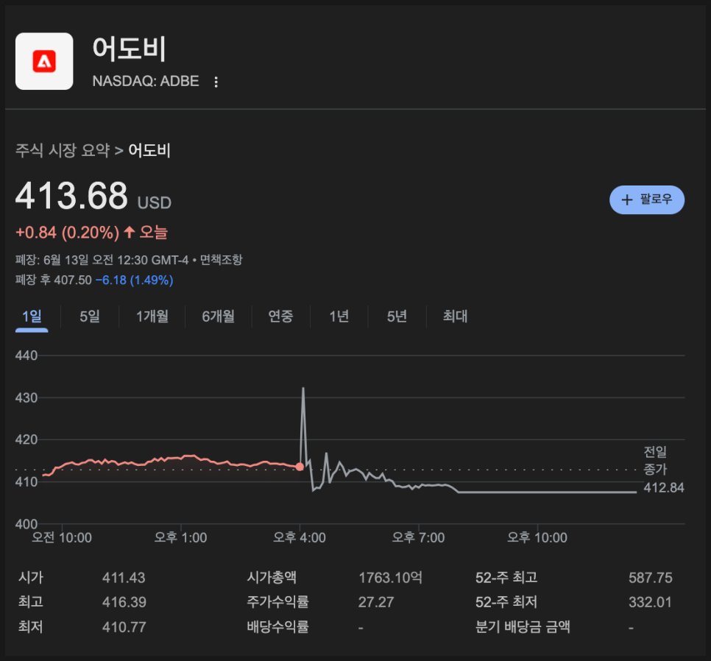Image resolution: width=711 pixels, height=661 pixels.
Task: Open the three-dot more options menu
Action: pos(216,82)
